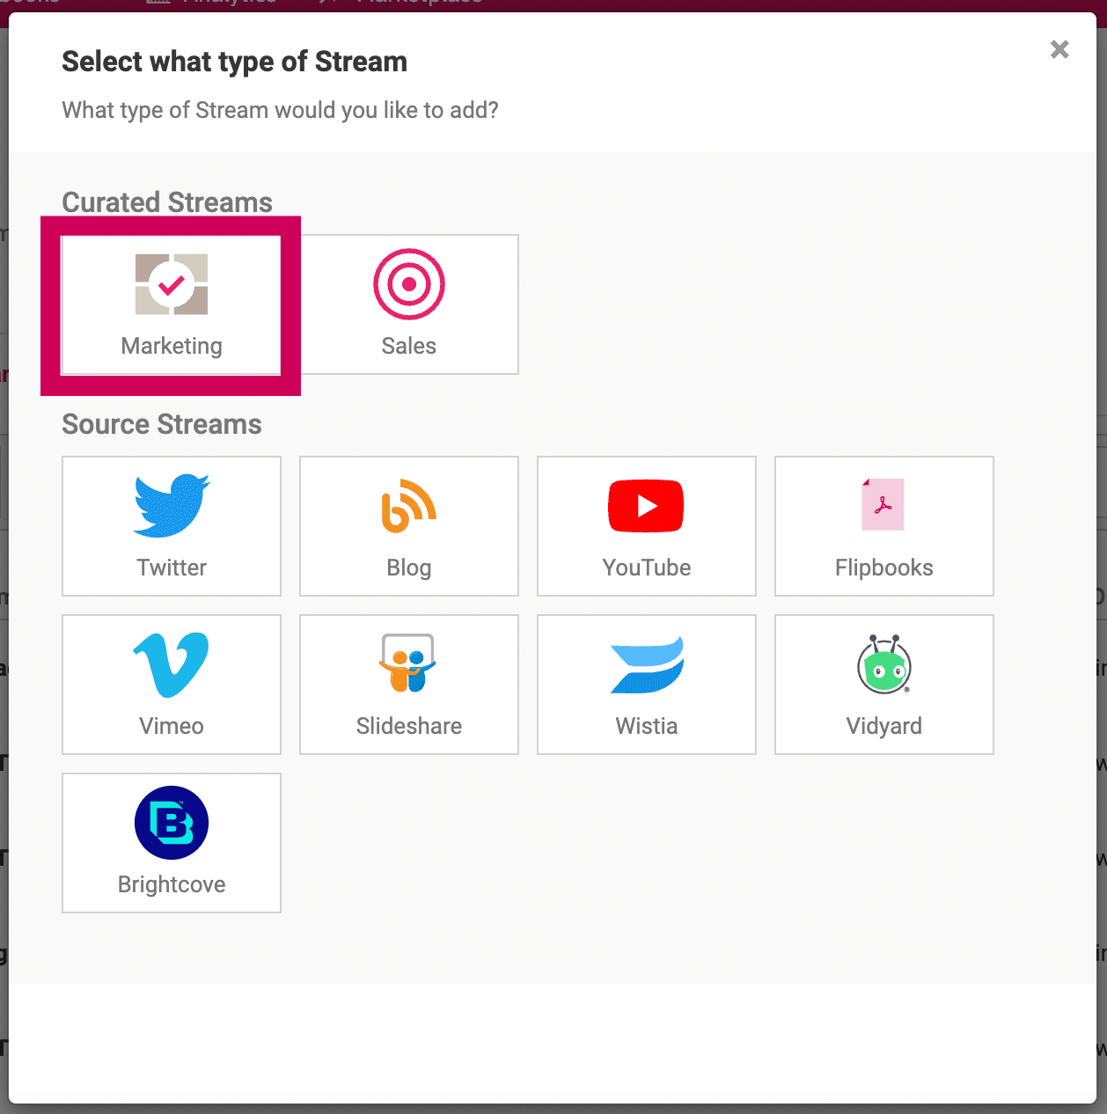Viewport: 1107px width, 1114px height.
Task: Pick the Vimeo logo icon
Action: pos(171,665)
